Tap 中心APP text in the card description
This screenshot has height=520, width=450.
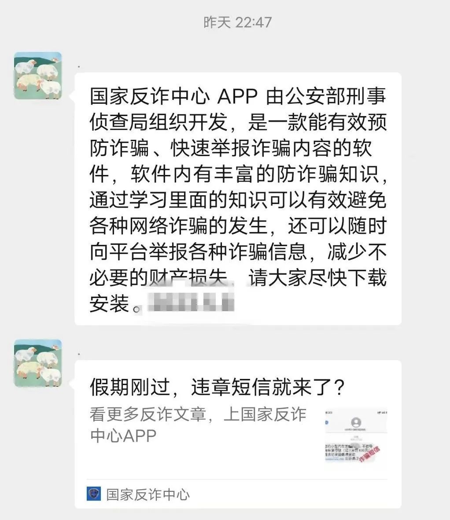(x=123, y=436)
